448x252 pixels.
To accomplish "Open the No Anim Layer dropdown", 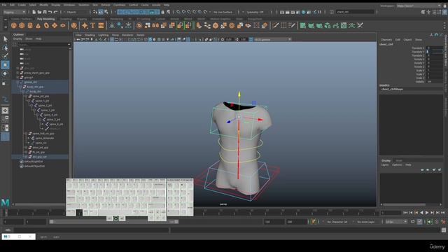I will click(367, 222).
